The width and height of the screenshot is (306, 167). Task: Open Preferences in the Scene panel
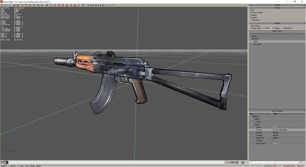tap(256, 20)
